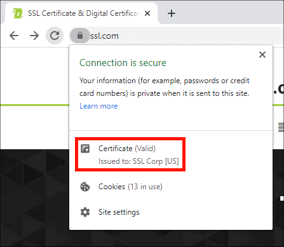This screenshot has height=247, width=284.
Task: Click the ssl.com address bar text
Action: point(104,36)
